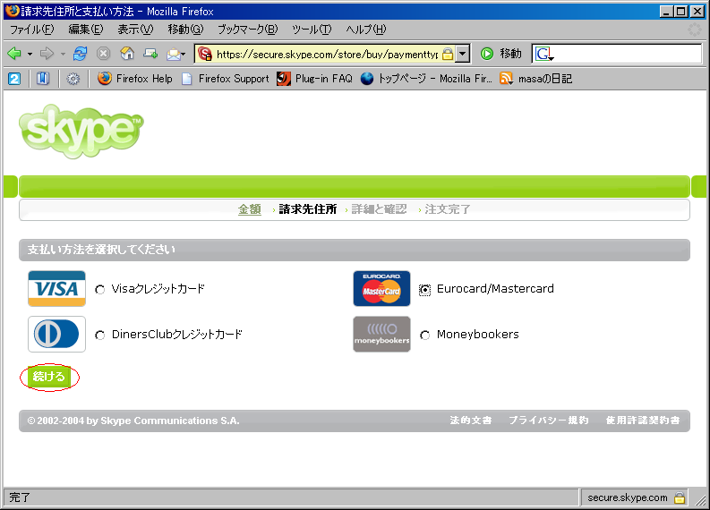
Task: Expand the URL address bar dropdown
Action: pyautogui.click(x=463, y=54)
